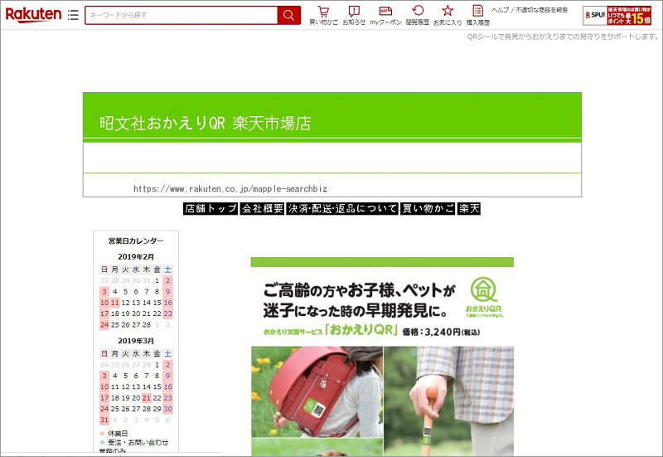Open the 決済・配送・返品について tab
The width and height of the screenshot is (663, 457).
pos(342,209)
